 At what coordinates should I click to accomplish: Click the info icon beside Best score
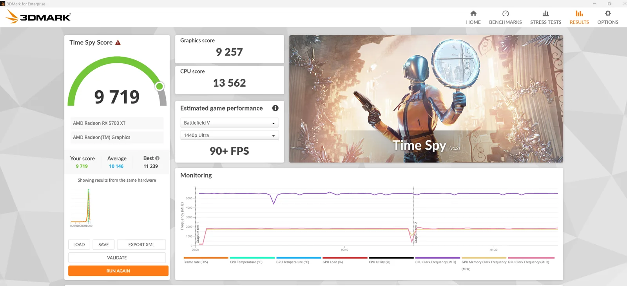pyautogui.click(x=158, y=158)
